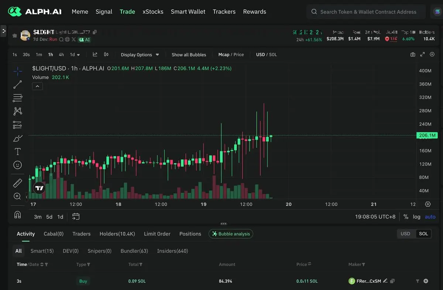The image size is (443, 290).
Task: Copy the $LIGHT contract address
Action: [x=95, y=32]
